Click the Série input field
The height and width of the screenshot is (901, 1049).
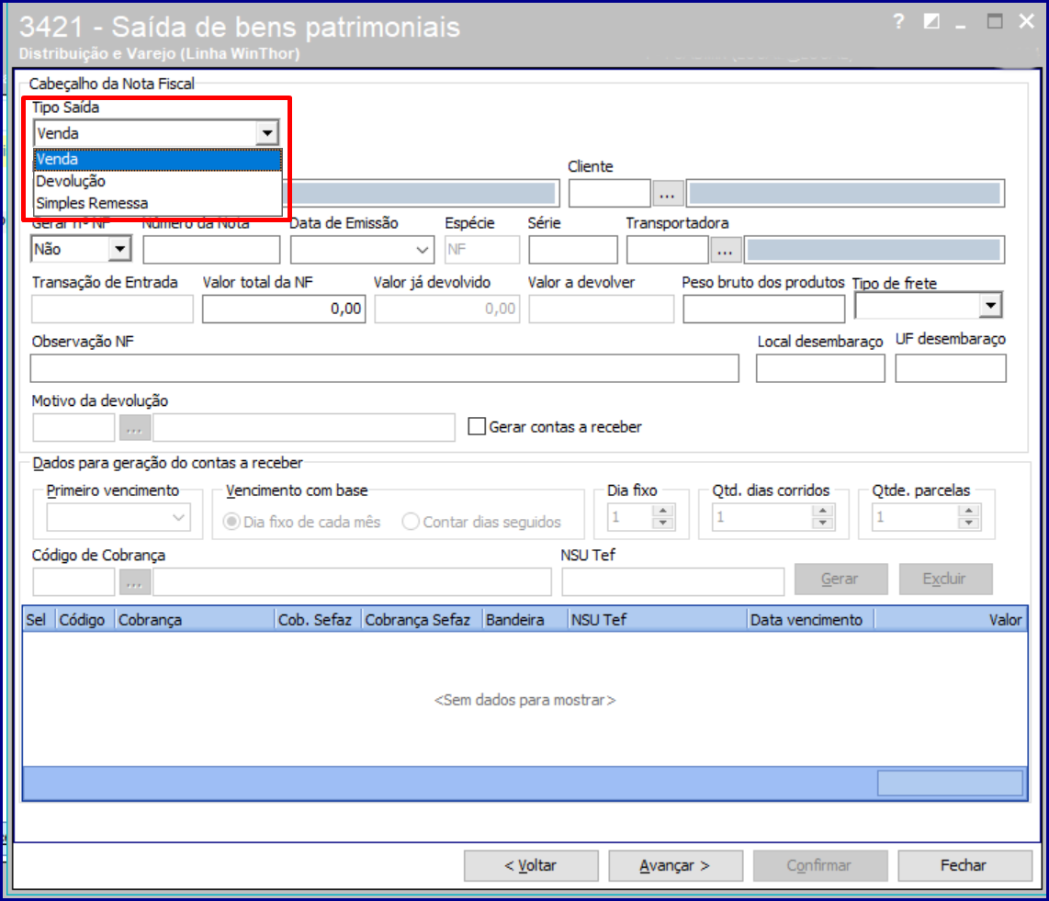[x=572, y=250]
